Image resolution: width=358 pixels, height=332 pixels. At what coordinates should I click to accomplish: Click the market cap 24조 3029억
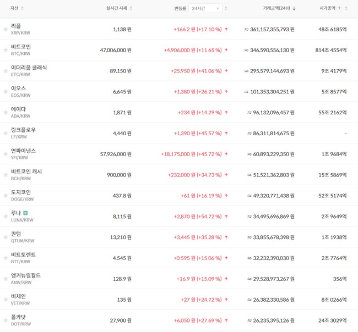tap(333, 320)
